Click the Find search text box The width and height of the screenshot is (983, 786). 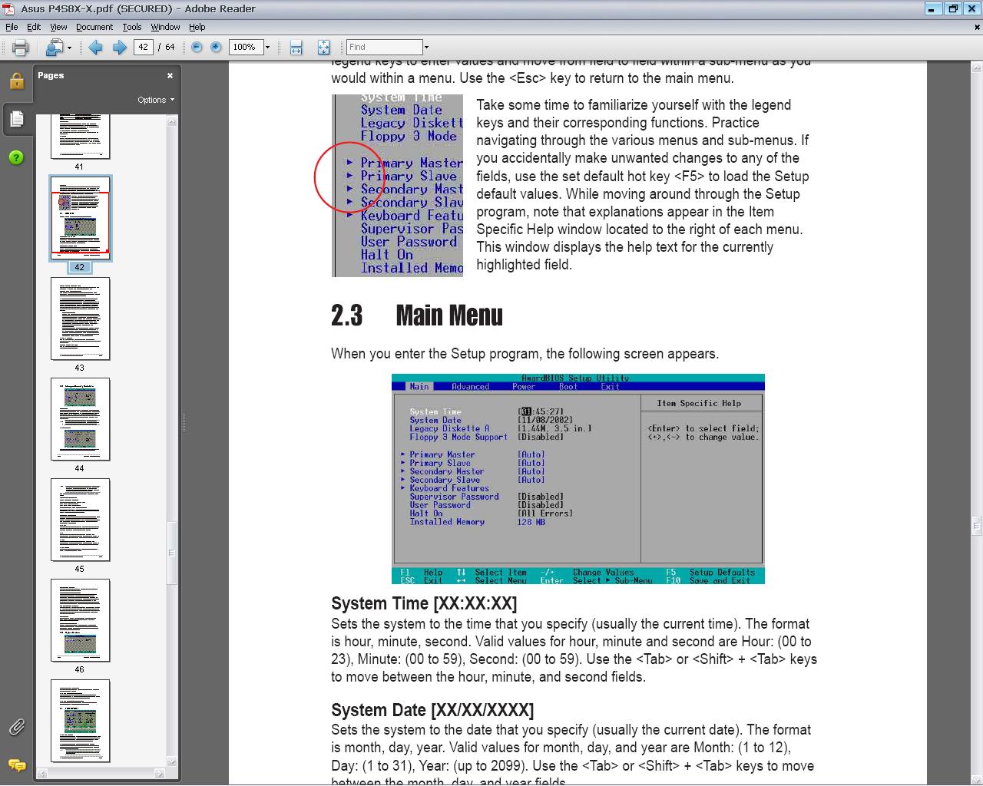click(384, 48)
